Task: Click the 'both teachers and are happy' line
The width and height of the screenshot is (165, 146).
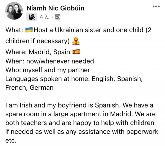Action: 80,123
